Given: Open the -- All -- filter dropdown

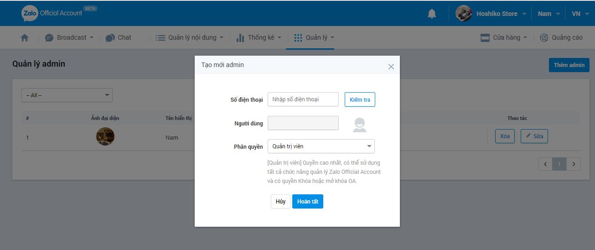Looking at the screenshot, I should 67,95.
